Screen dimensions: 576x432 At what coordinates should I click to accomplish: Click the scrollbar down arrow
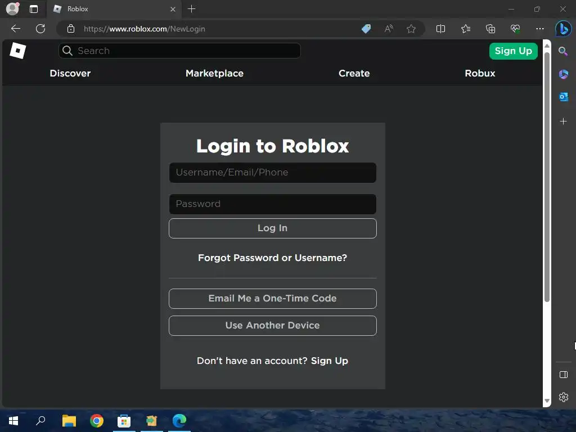[547, 400]
